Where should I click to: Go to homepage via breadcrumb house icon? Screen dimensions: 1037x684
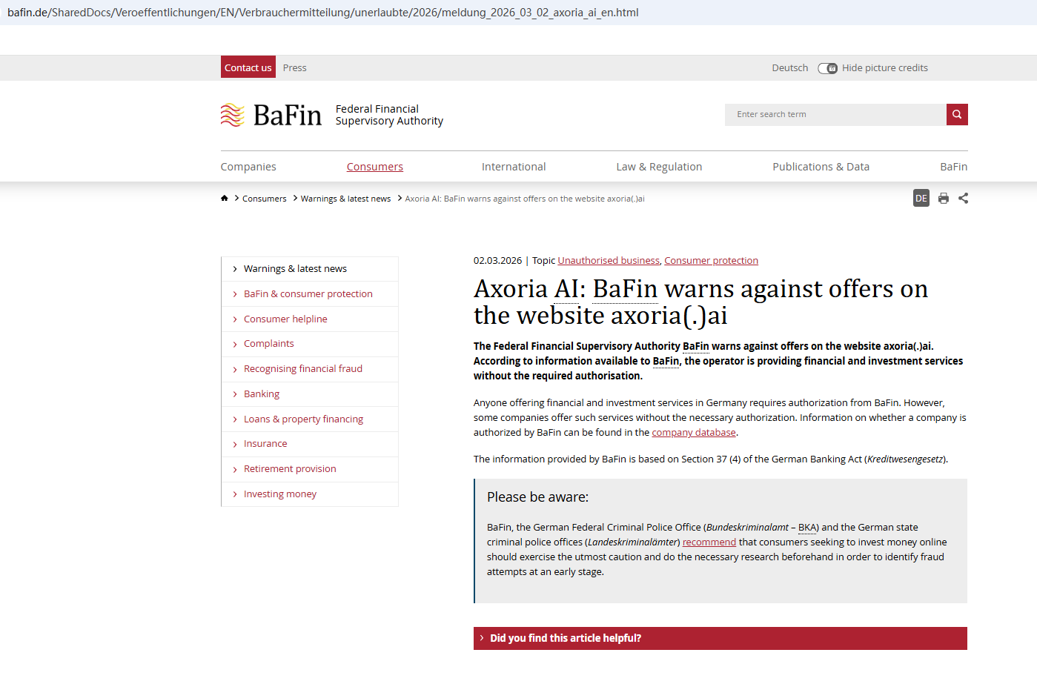tap(225, 198)
